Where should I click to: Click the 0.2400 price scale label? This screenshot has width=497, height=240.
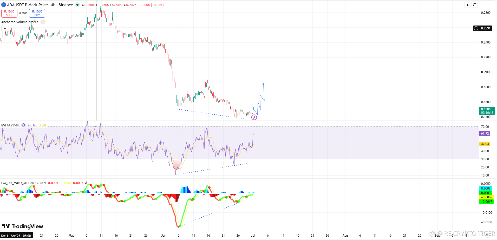(x=486, y=42)
